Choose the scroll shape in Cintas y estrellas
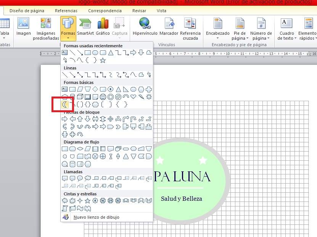This screenshot has height=237, width=317. pos(65,209)
